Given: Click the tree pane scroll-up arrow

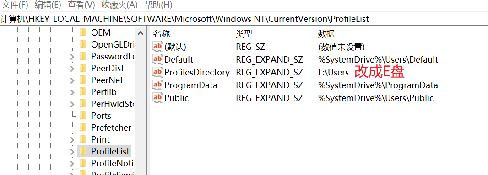Looking at the screenshot, I should (141, 33).
